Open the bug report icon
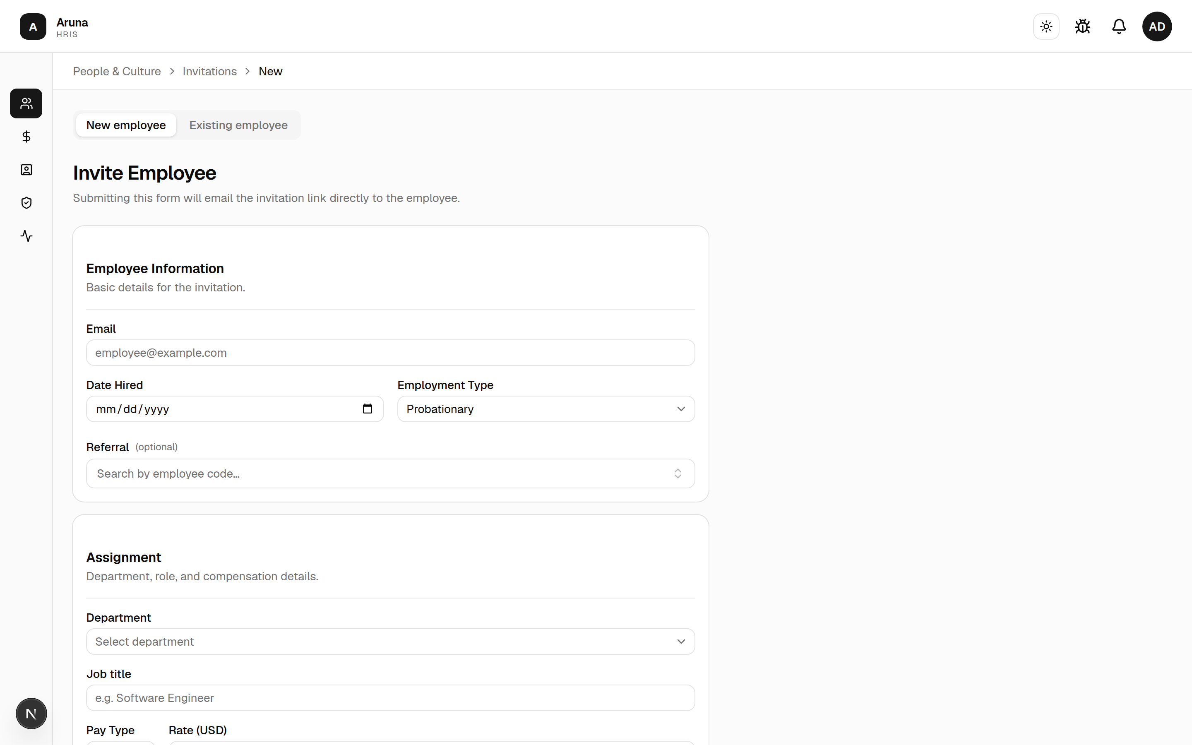Viewport: 1192px width, 745px height. (1083, 26)
